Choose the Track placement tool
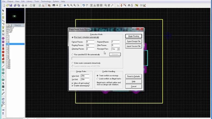This screenshot has width=212, height=119. point(3,20)
